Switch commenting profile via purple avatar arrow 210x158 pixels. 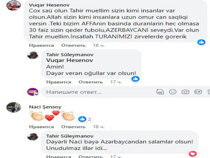[37, 94]
